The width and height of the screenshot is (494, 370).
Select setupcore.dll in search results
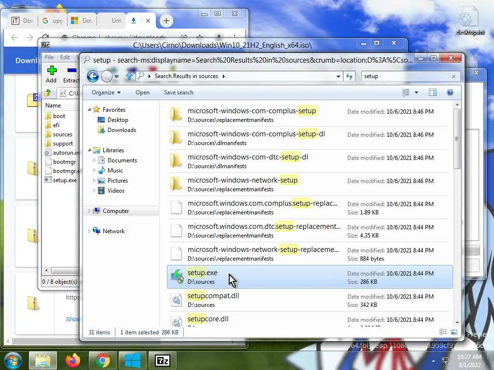(309, 320)
